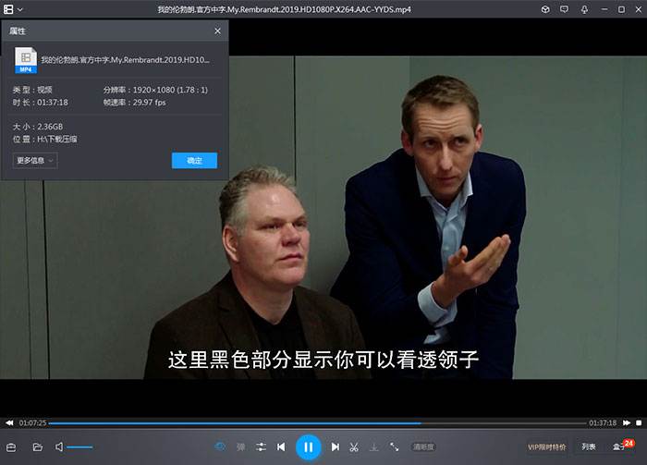This screenshot has height=465, width=647.
Task: Click the download arrow icon
Action: pos(373,447)
